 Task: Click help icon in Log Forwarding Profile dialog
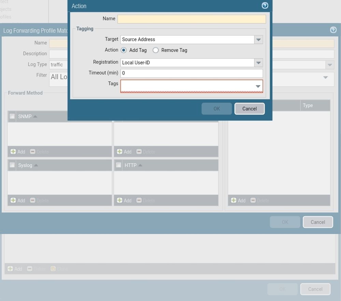[x=333, y=30]
